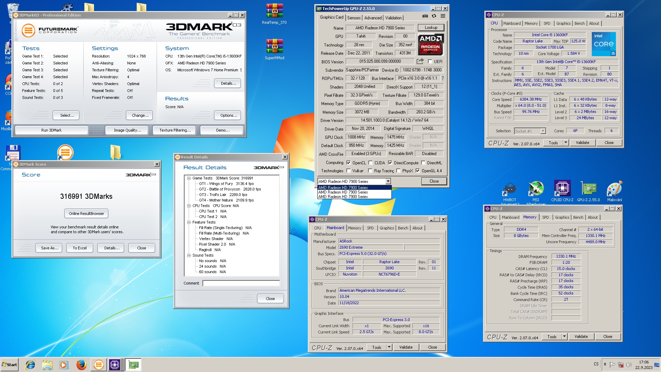Click the 3DMark orange desktop shortcut icon
Screen dimensions: 661x372
tap(65, 153)
